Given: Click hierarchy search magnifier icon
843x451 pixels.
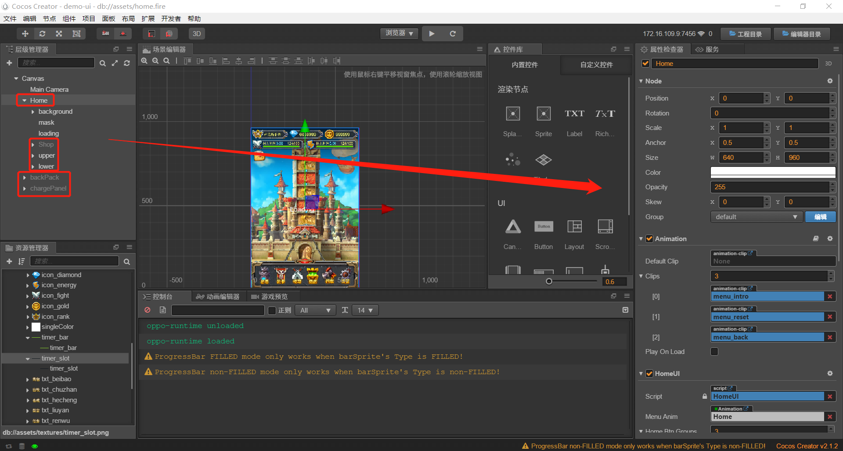Looking at the screenshot, I should coord(102,63).
